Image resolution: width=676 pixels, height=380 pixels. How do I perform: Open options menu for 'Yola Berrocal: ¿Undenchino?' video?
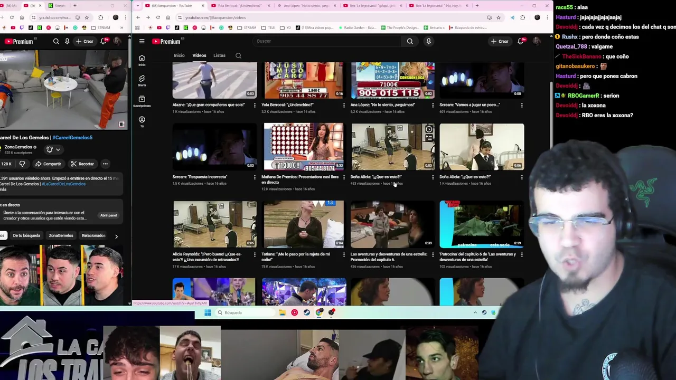click(343, 105)
